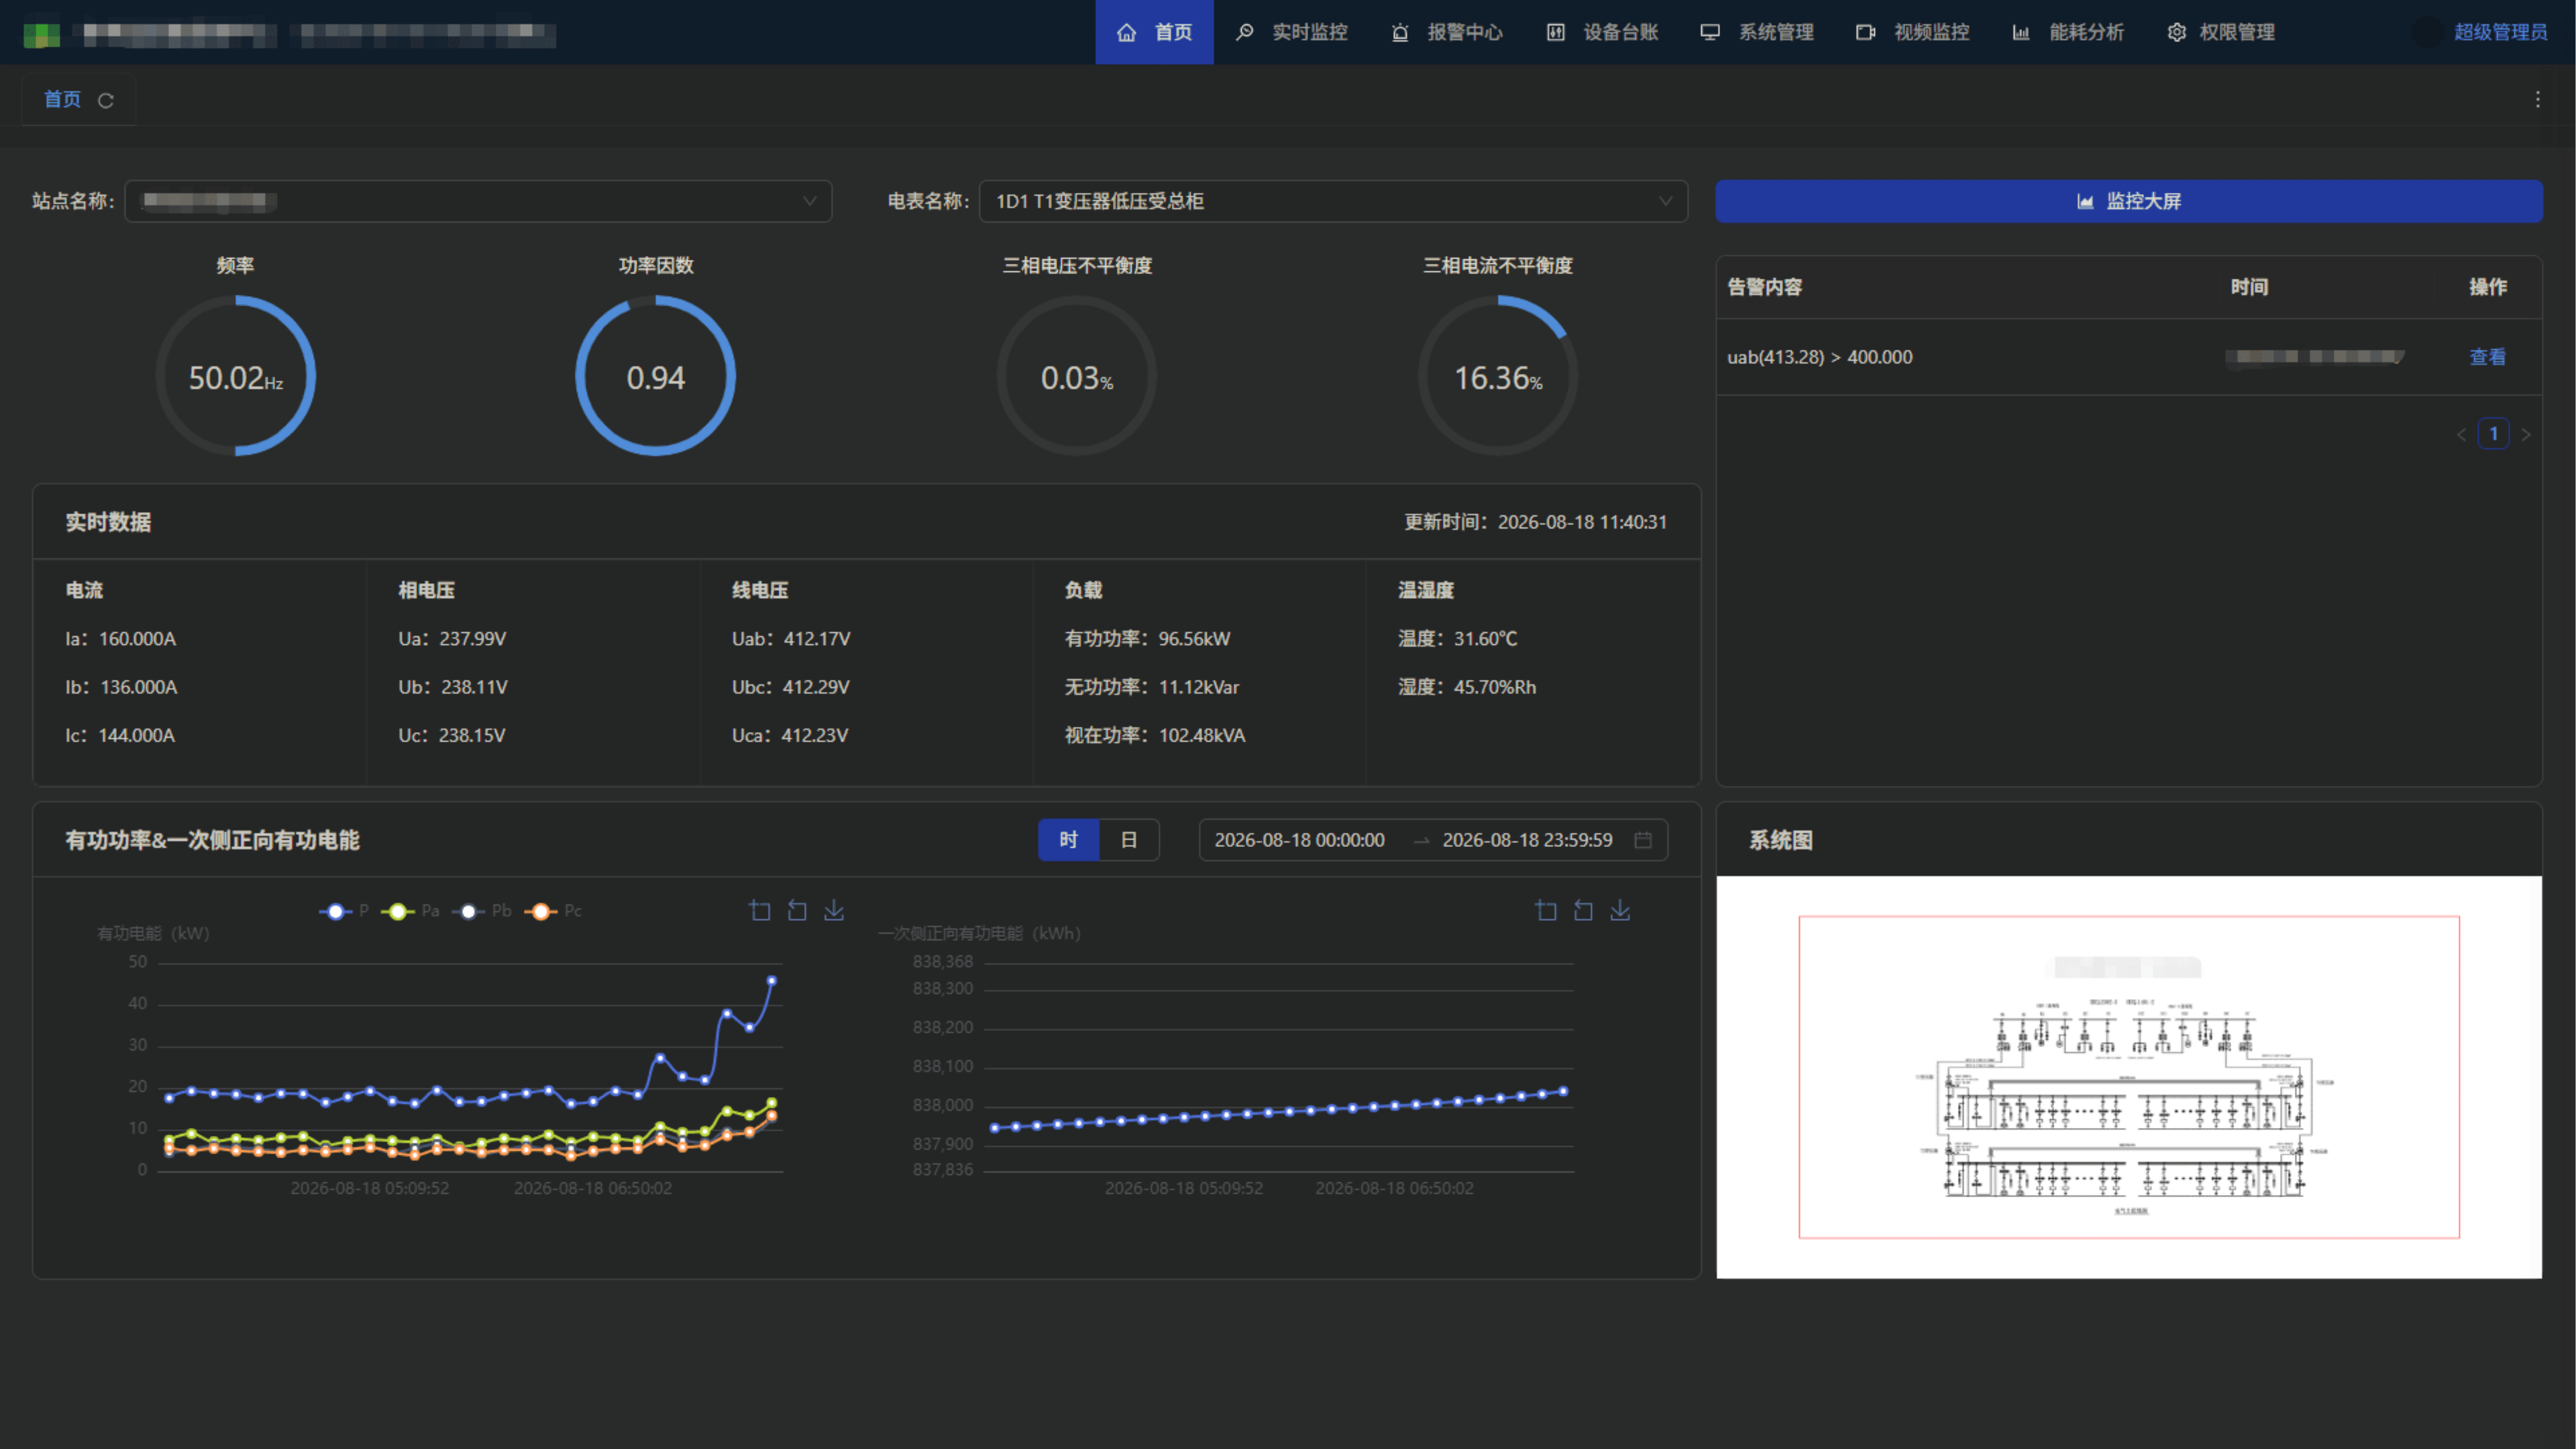Screen dimensions: 2576x1449
Task: Click the 监控大屏 button
Action: [x=2129, y=201]
